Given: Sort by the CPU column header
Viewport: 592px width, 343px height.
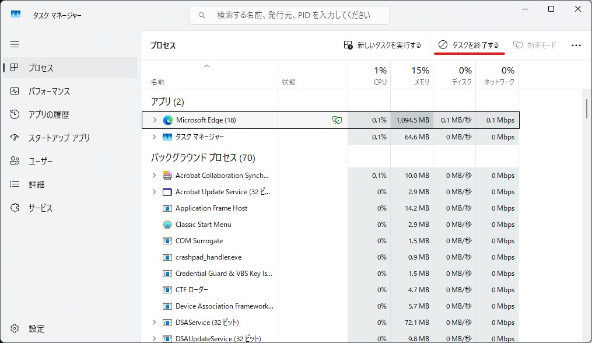Looking at the screenshot, I should (369, 75).
